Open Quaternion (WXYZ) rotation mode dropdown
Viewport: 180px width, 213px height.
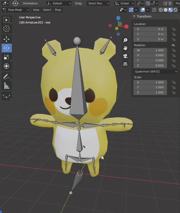pos(156,72)
